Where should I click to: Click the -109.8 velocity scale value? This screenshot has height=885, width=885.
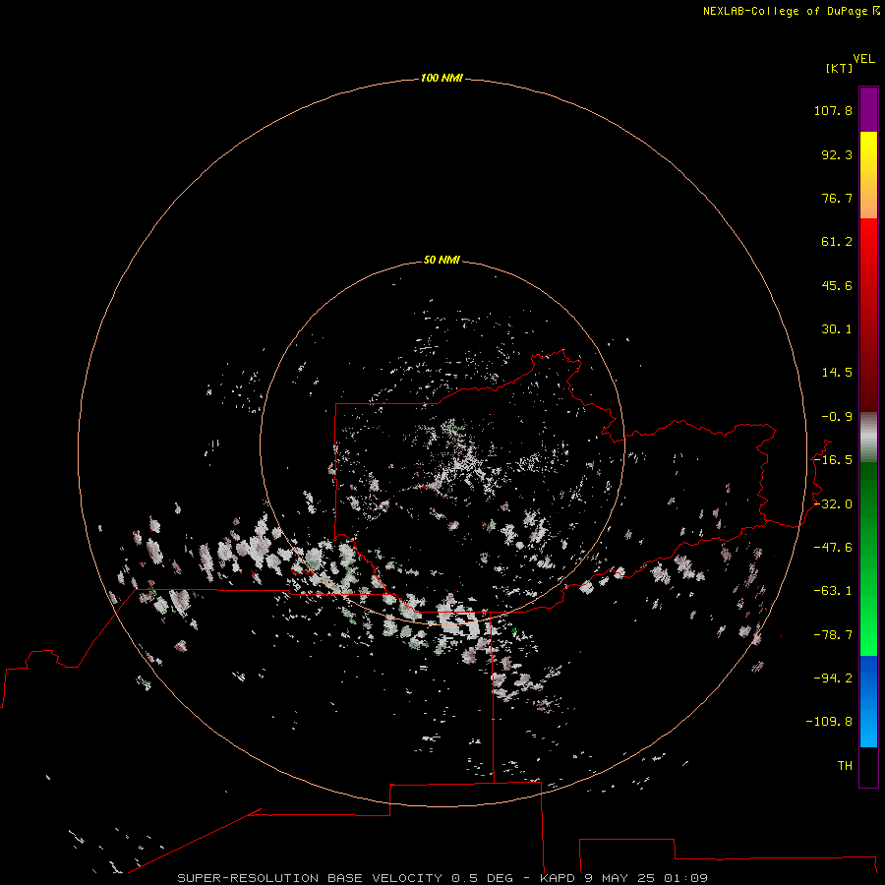click(x=829, y=722)
